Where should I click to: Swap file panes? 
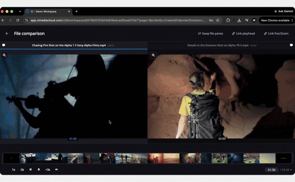(210, 33)
